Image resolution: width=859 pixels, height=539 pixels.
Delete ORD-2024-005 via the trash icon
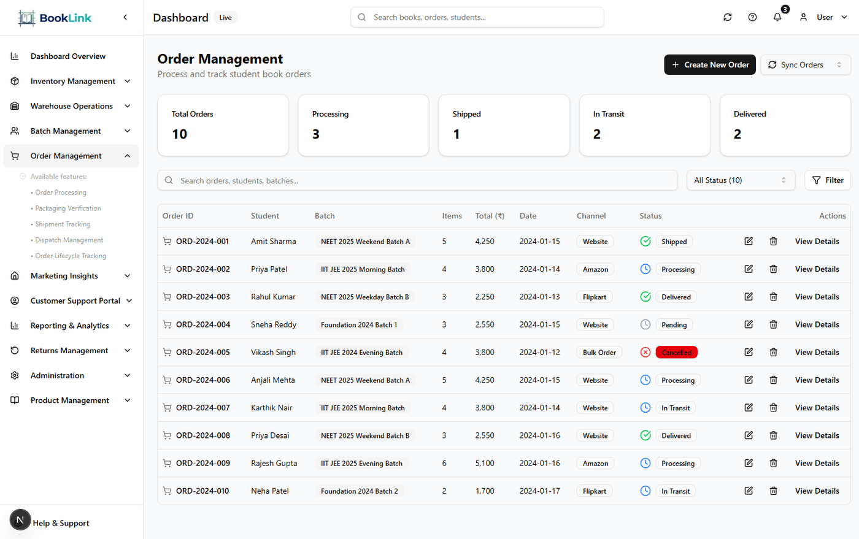[773, 352]
